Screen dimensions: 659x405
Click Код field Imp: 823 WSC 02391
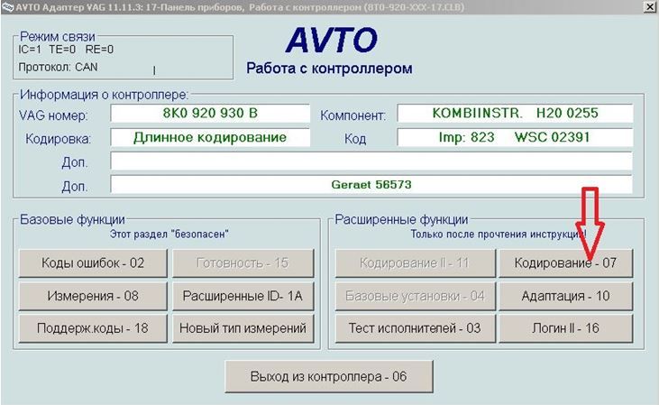point(515,137)
